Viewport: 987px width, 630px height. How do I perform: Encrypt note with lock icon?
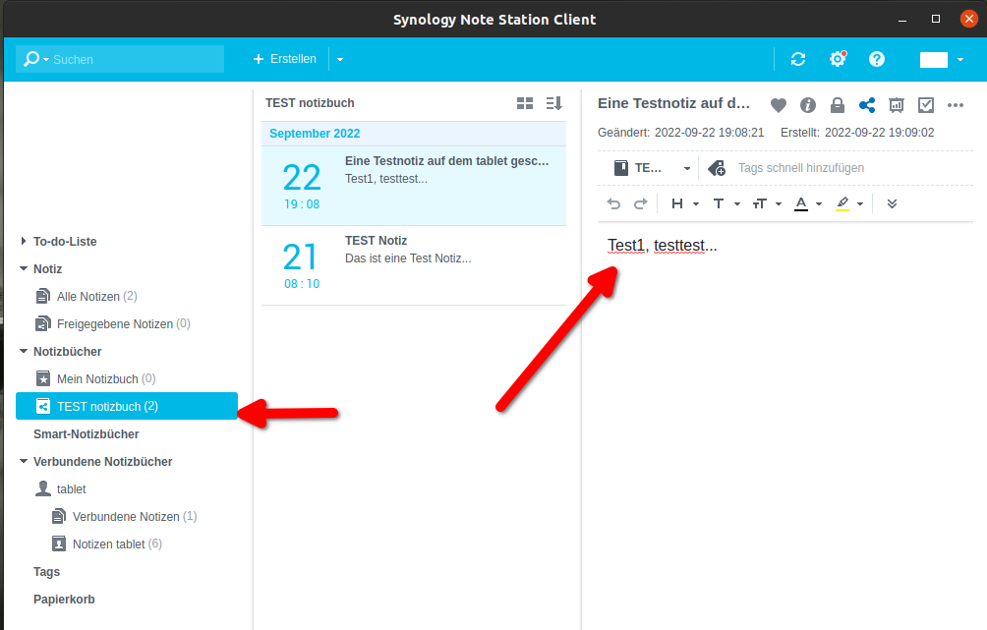tap(838, 105)
